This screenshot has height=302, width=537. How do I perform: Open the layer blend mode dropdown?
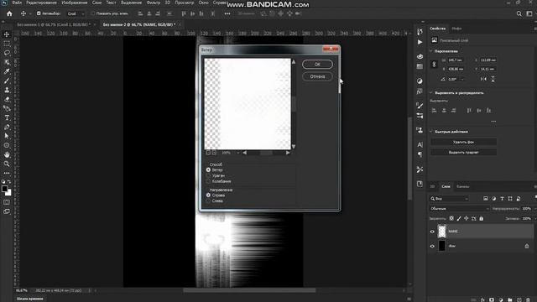(459, 209)
